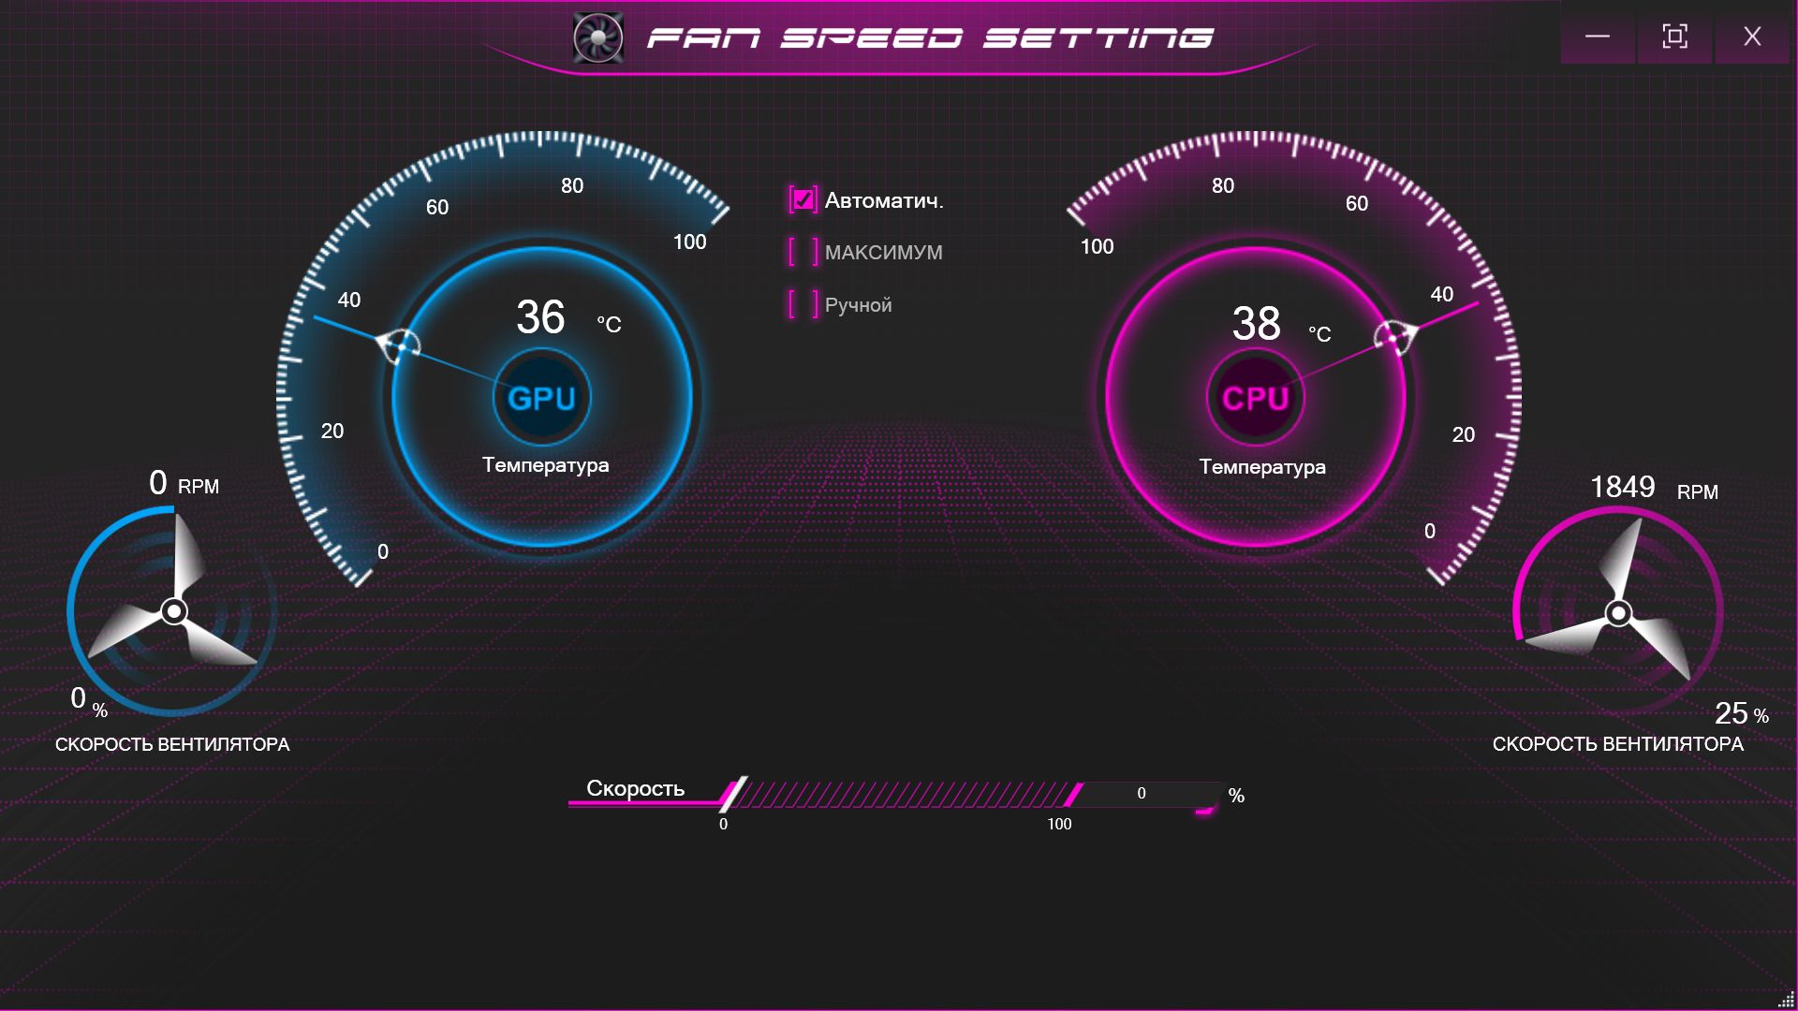Click the CPU gauge needle fan marker
Image resolution: width=1798 pixels, height=1011 pixels.
(1394, 337)
